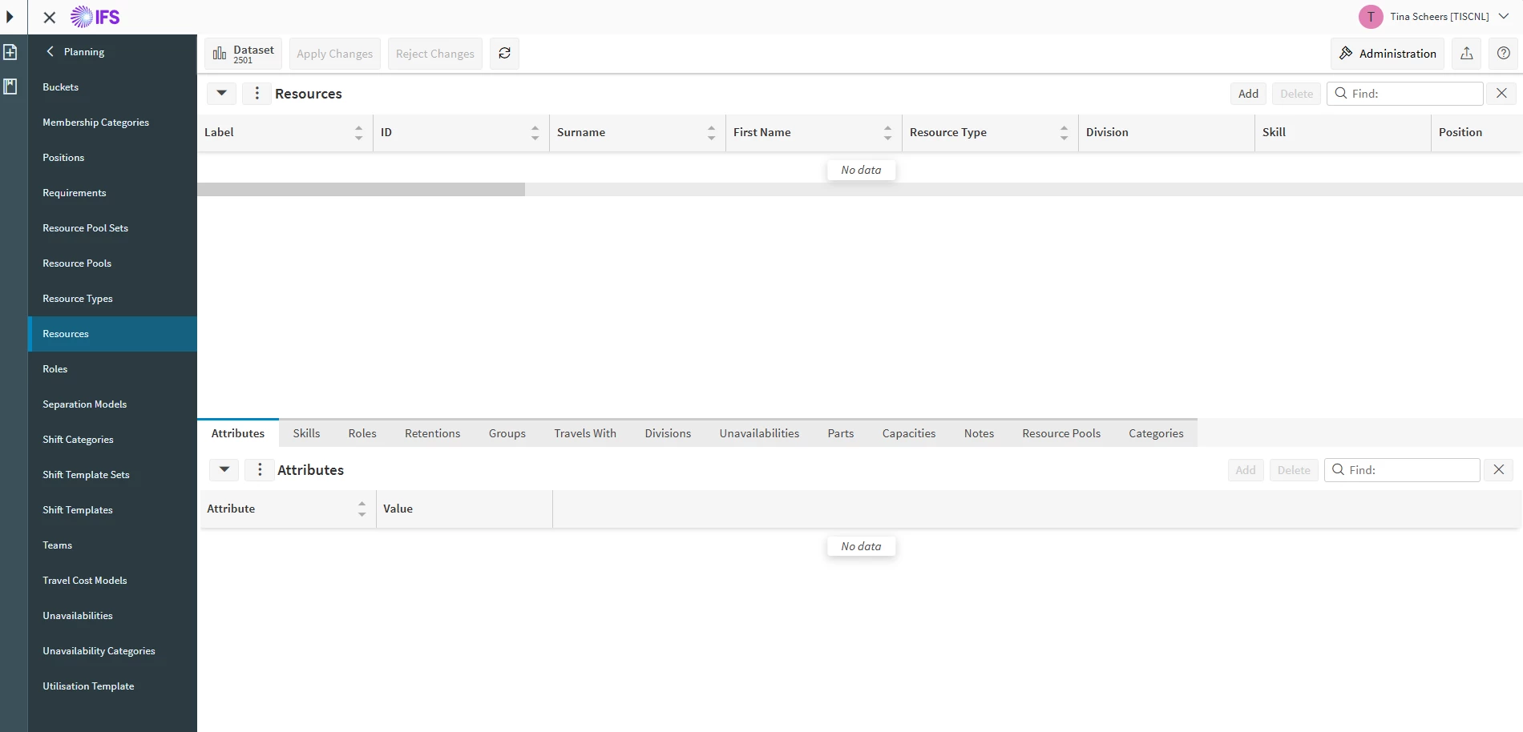Click the Position column header
The width and height of the screenshot is (1523, 732).
tap(1477, 133)
